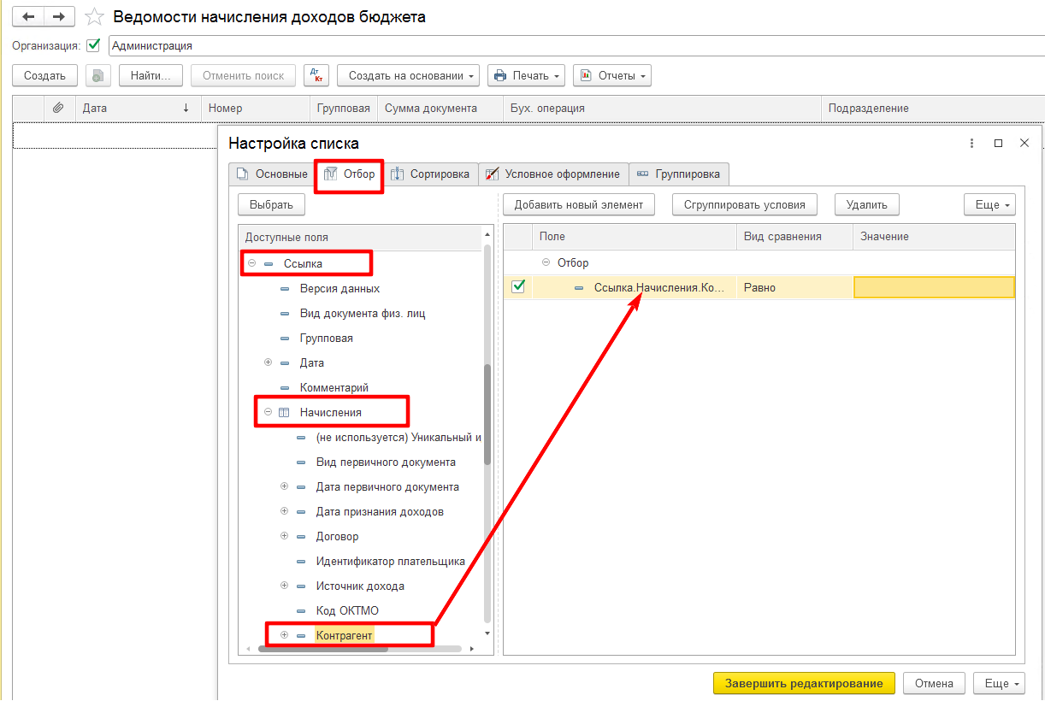Click the Завершить редактирование button
This screenshot has width=1045, height=701.
(x=803, y=683)
